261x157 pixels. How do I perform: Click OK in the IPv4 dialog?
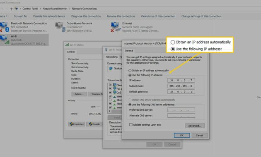[182, 136]
